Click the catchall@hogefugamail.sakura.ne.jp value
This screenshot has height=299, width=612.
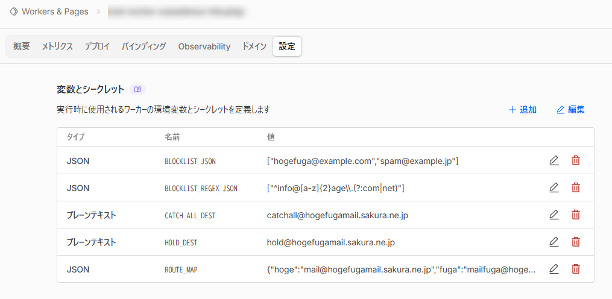pyautogui.click(x=338, y=215)
